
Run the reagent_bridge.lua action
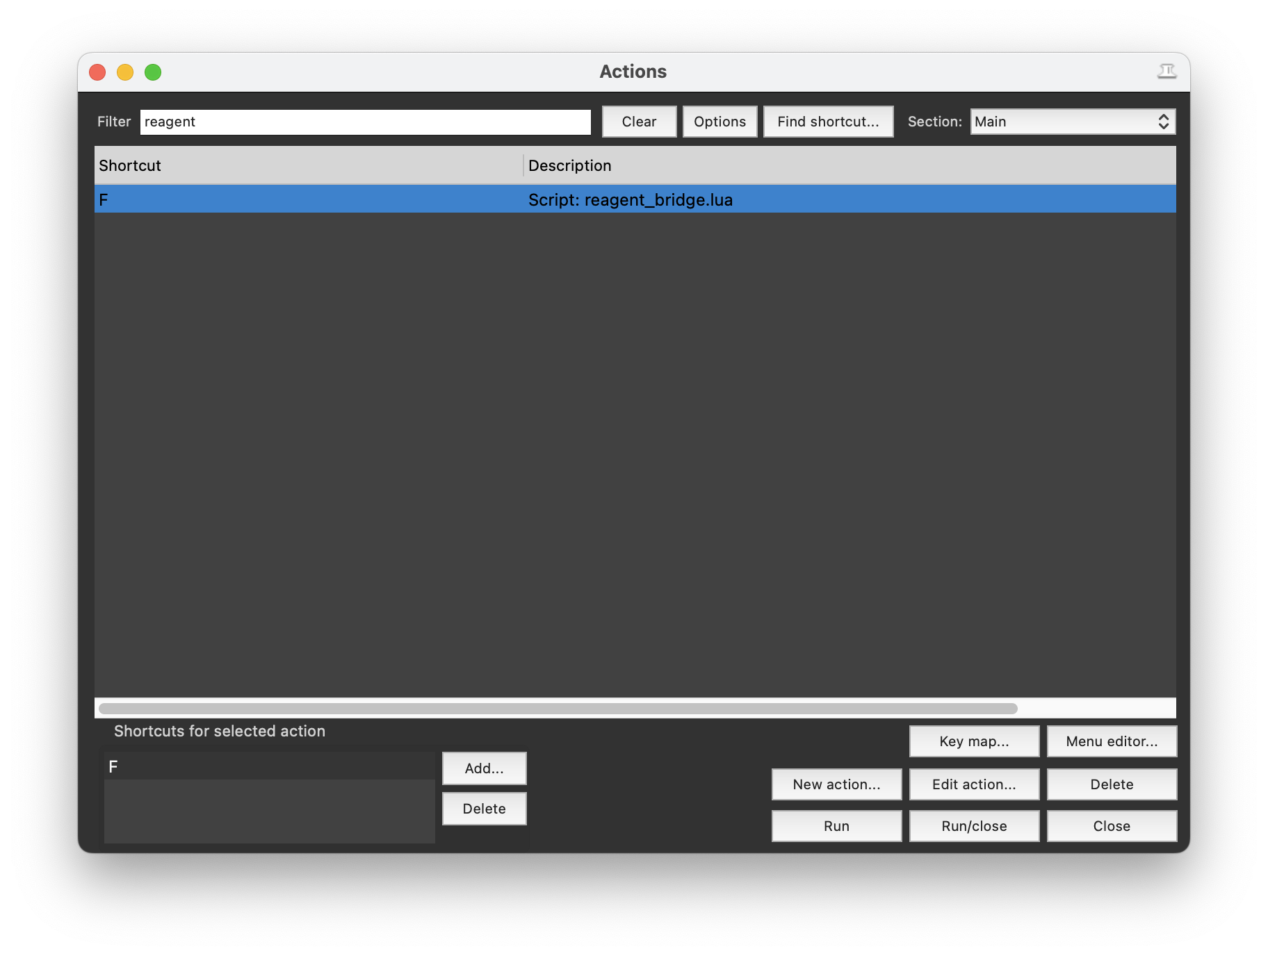pyautogui.click(x=836, y=826)
